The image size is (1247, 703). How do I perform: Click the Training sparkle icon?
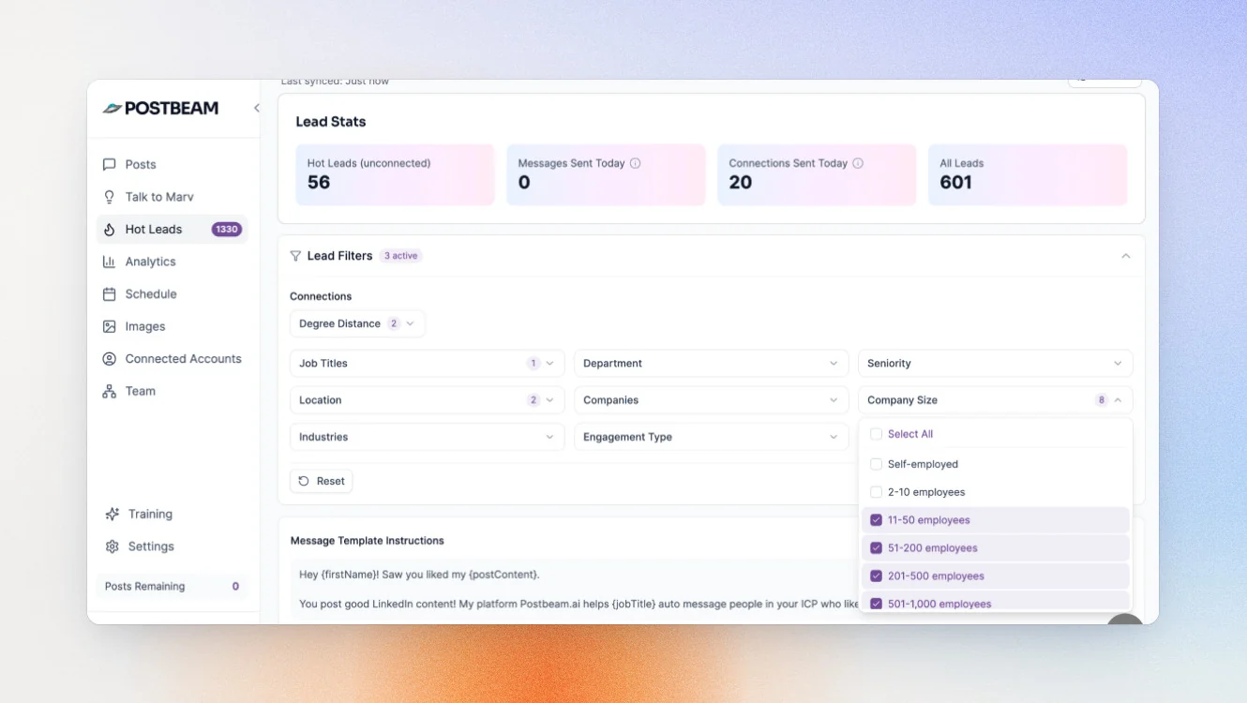tap(113, 514)
